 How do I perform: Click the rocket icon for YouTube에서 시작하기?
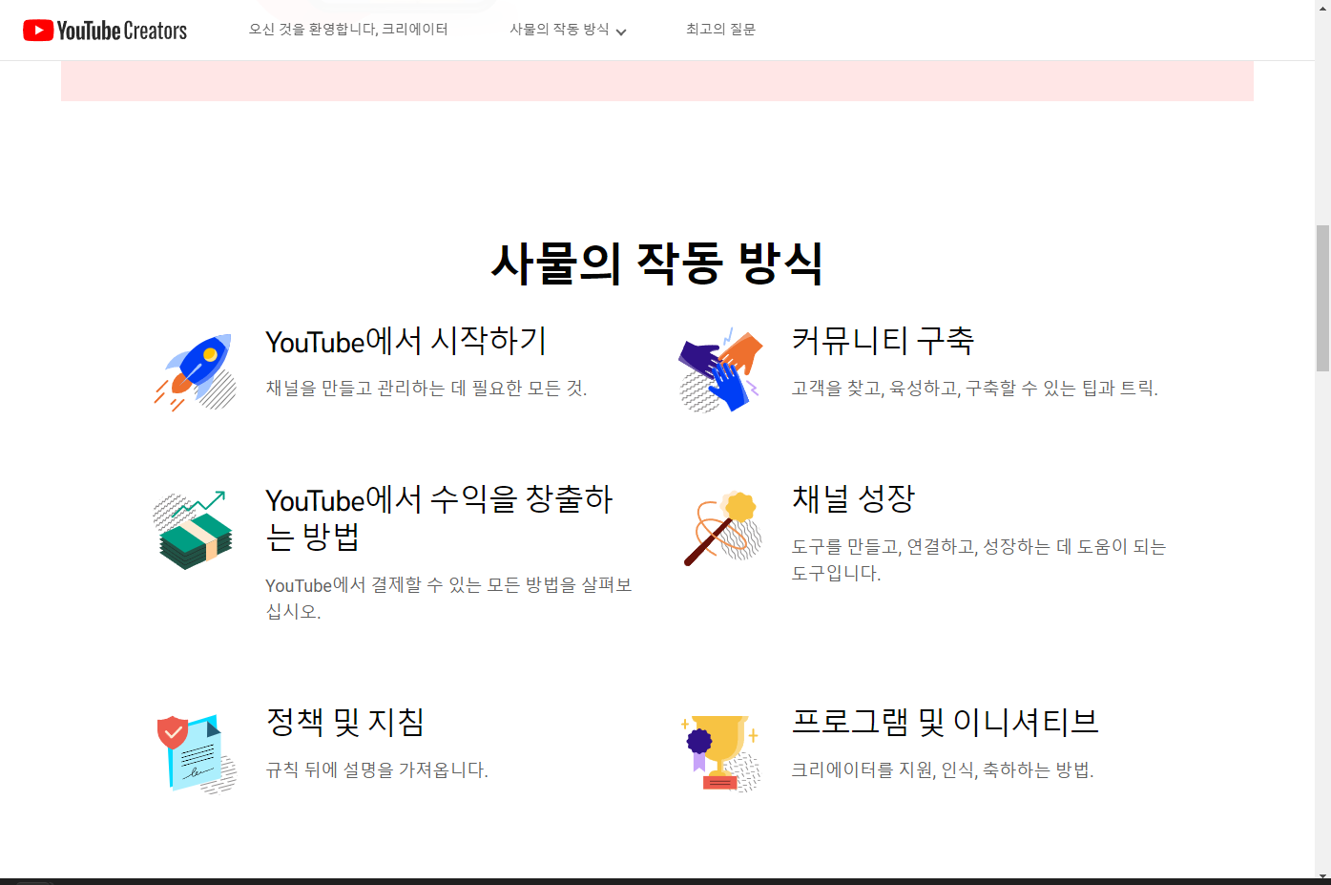point(196,372)
